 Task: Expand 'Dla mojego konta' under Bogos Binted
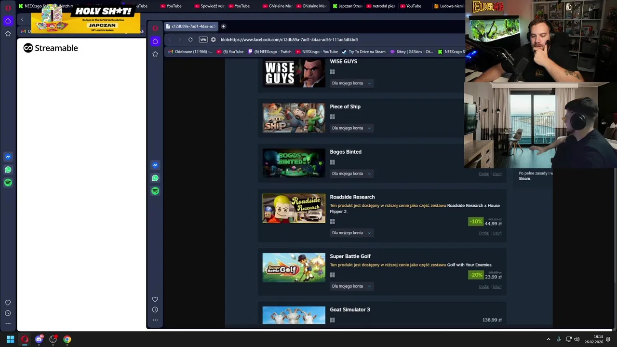click(351, 173)
